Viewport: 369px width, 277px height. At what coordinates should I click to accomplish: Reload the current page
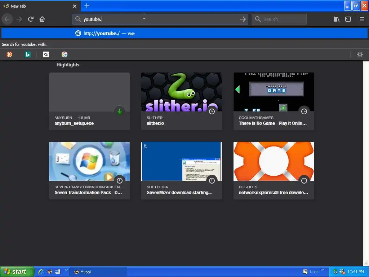31,19
